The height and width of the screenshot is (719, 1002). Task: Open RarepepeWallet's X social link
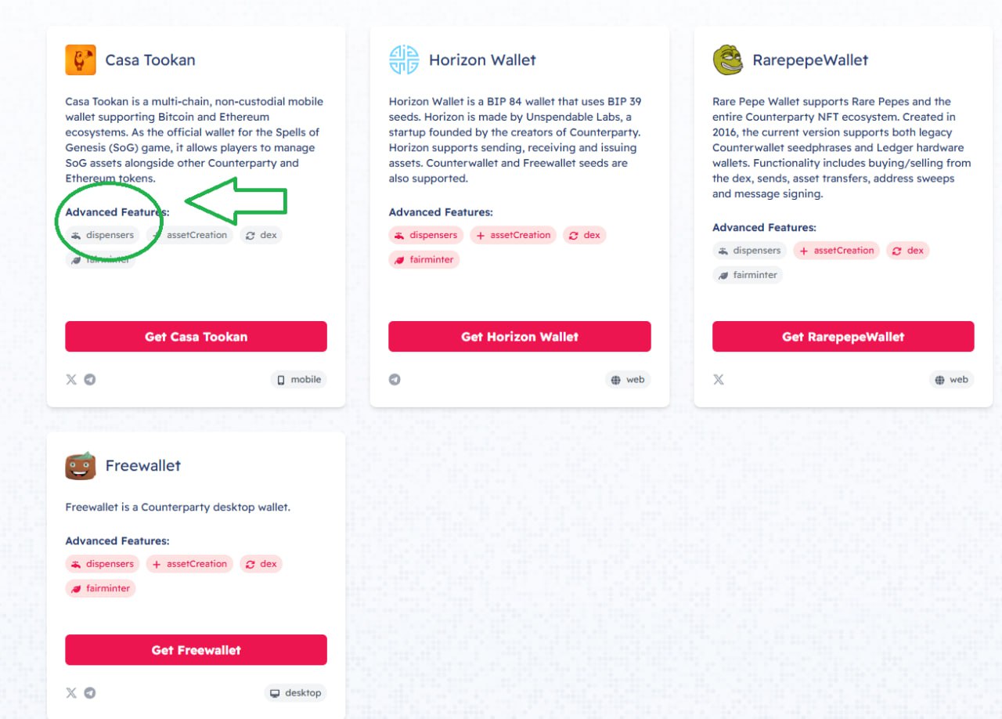[719, 380]
